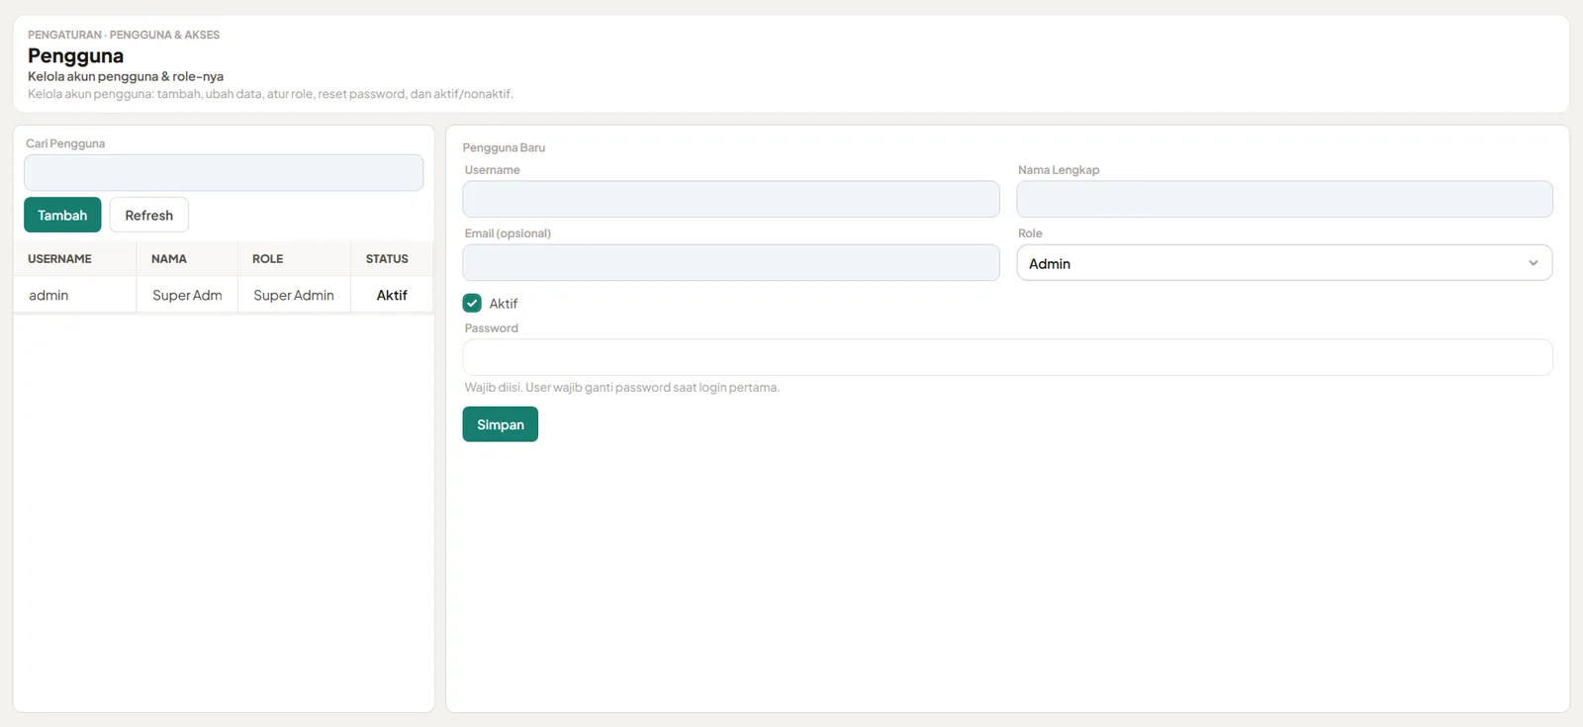Focus the Cari Pengguna search field

pos(224,173)
